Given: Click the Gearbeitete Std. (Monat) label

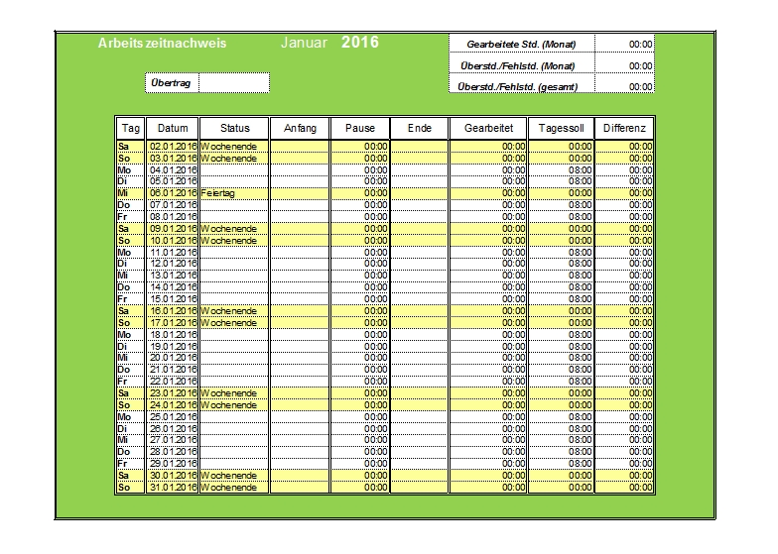Looking at the screenshot, I should click(522, 44).
